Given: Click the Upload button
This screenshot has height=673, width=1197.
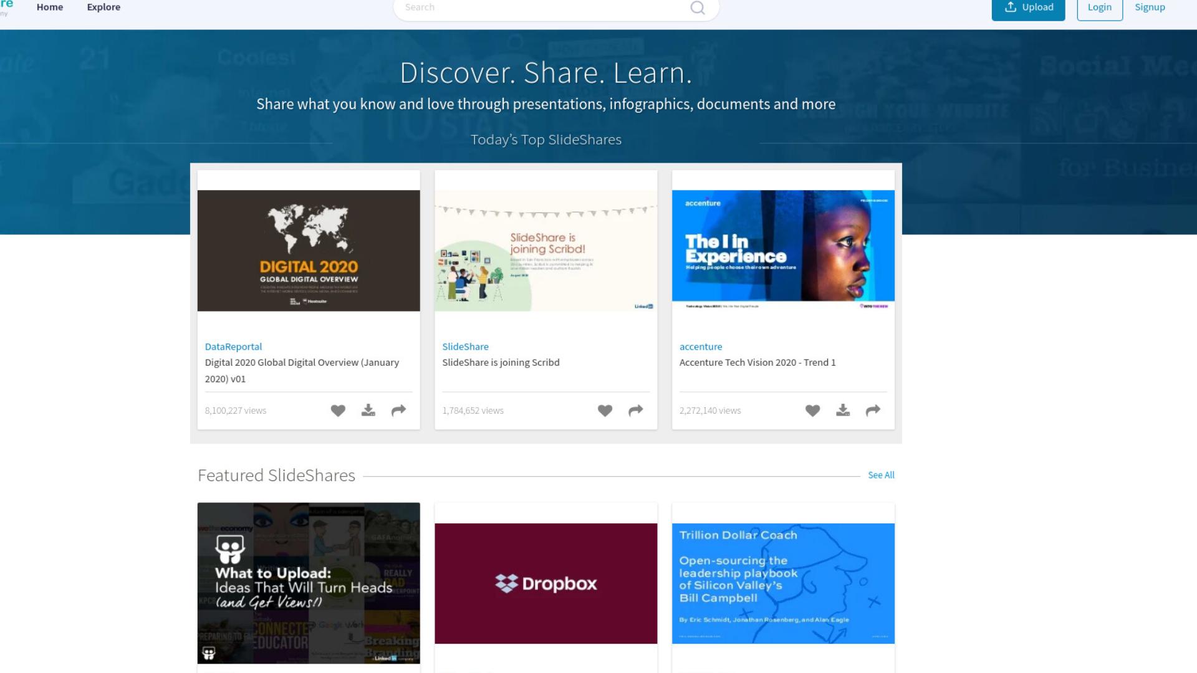Looking at the screenshot, I should click(1028, 8).
